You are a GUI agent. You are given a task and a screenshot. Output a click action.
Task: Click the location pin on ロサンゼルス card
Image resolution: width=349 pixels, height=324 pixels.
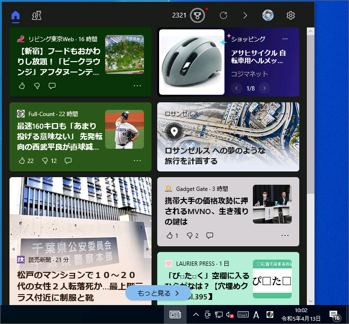174,132
